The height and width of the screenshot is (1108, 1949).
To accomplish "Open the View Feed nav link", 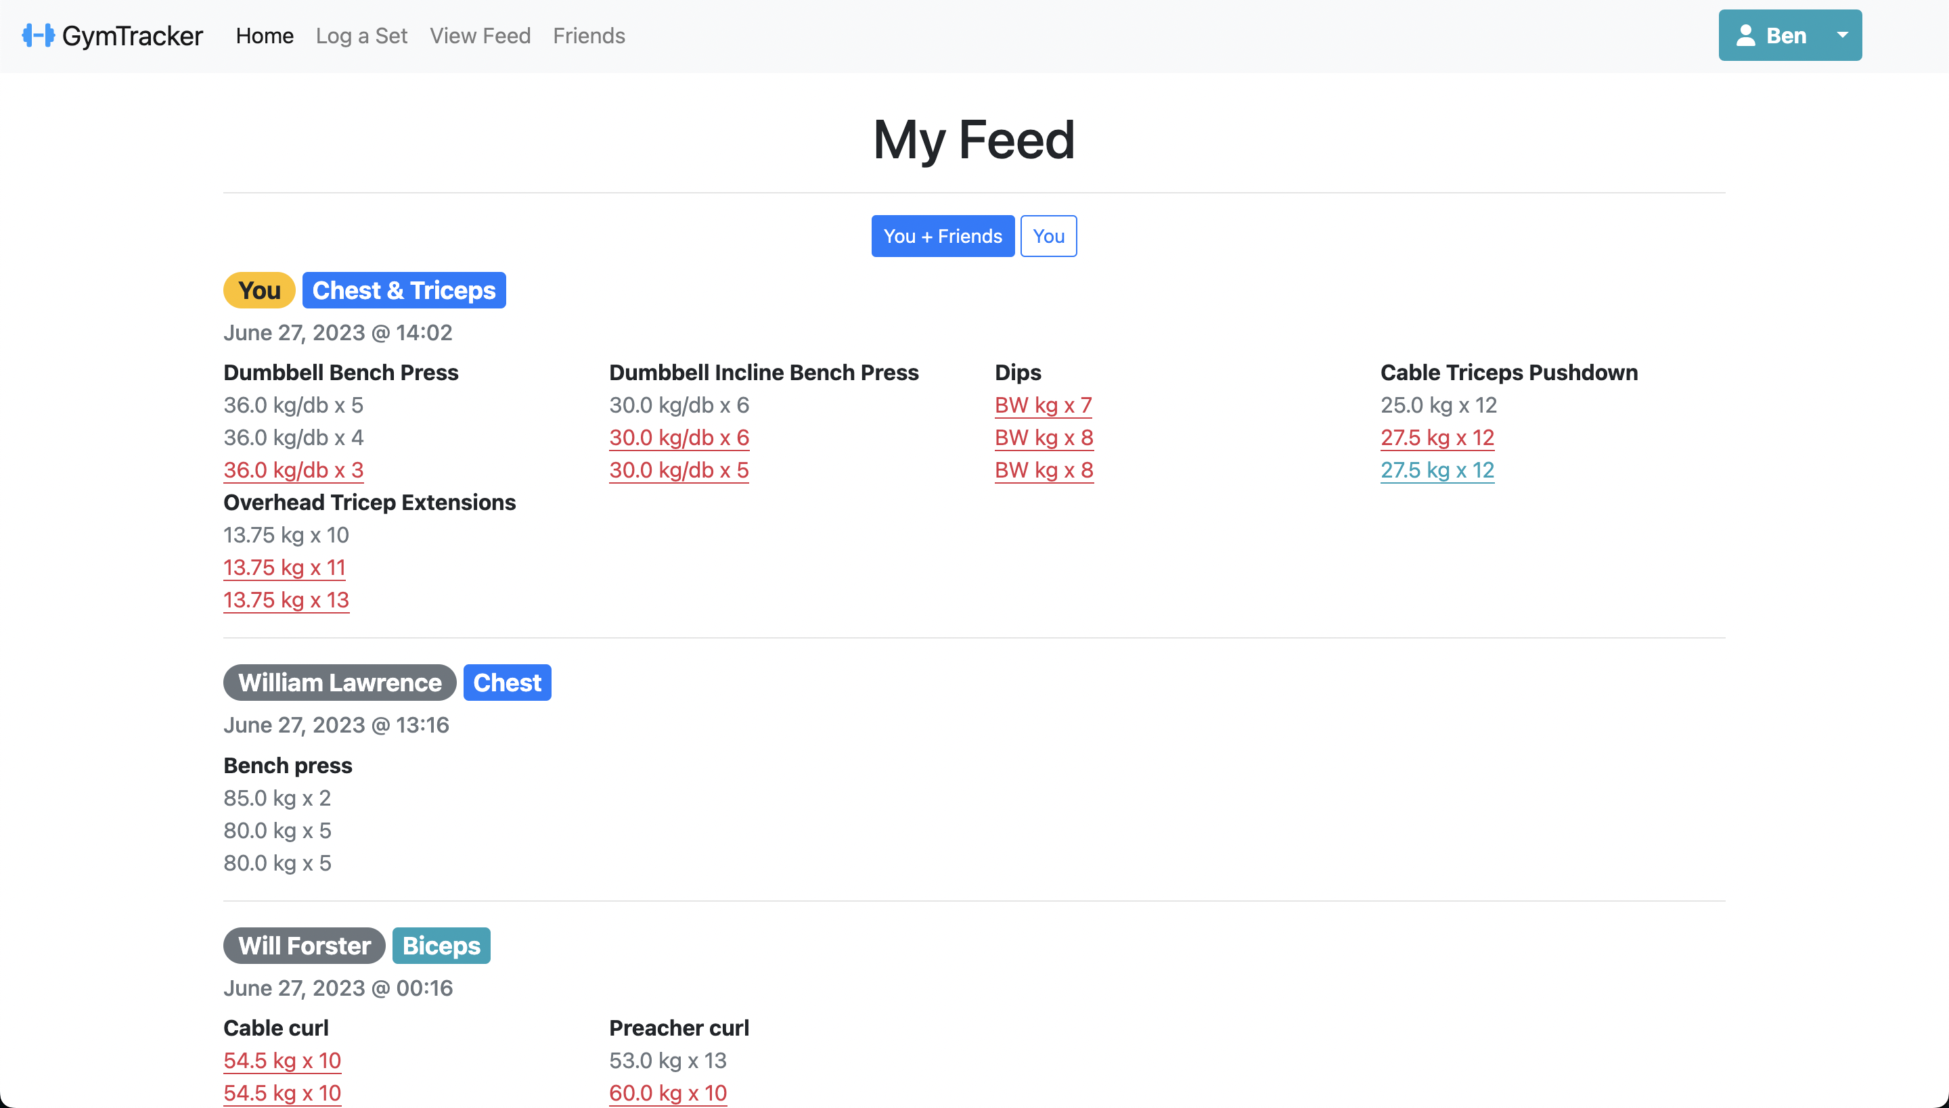I will (x=480, y=36).
